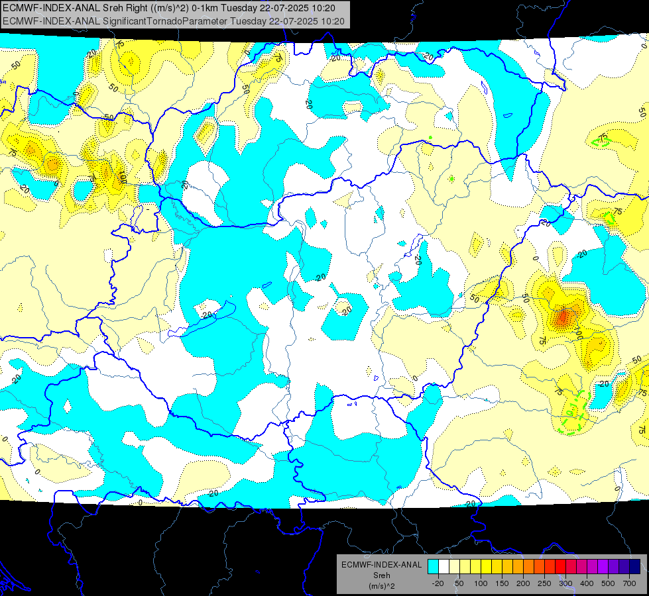Click the legend tick label 200

coord(523,583)
